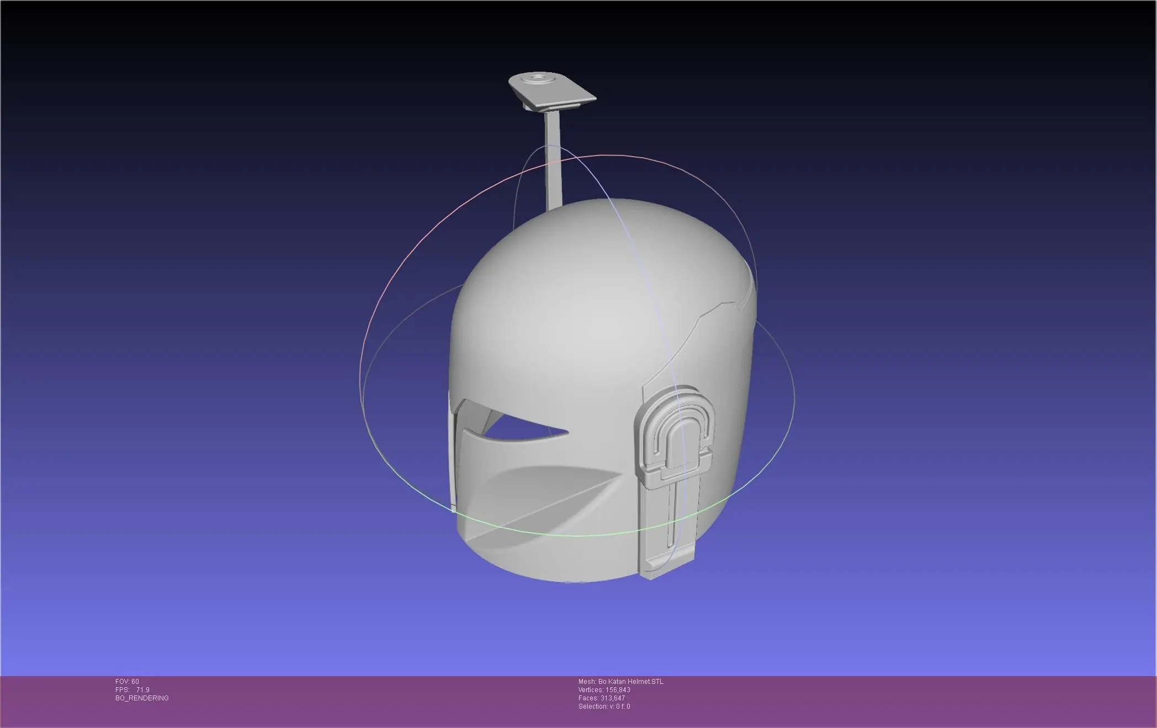Click the Vertices count text
This screenshot has height=728, width=1157.
[x=604, y=690]
